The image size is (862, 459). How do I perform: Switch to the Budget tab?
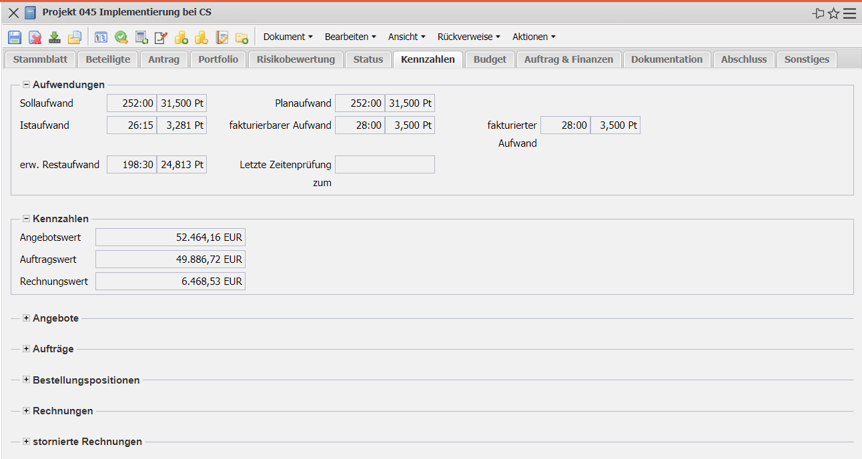click(x=490, y=59)
